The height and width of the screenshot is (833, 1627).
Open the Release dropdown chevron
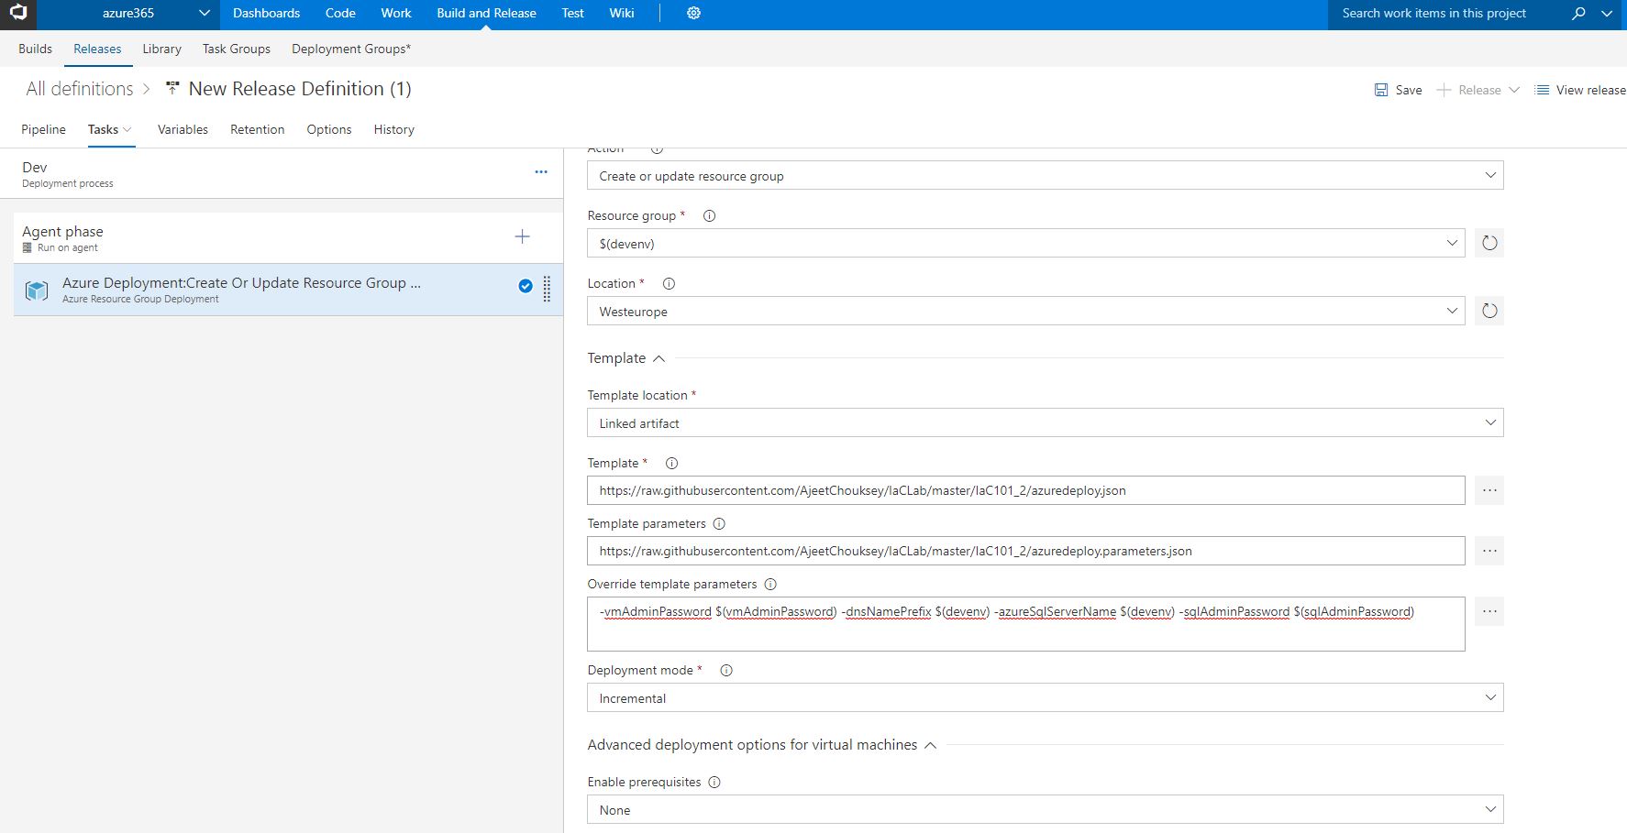pos(1514,90)
